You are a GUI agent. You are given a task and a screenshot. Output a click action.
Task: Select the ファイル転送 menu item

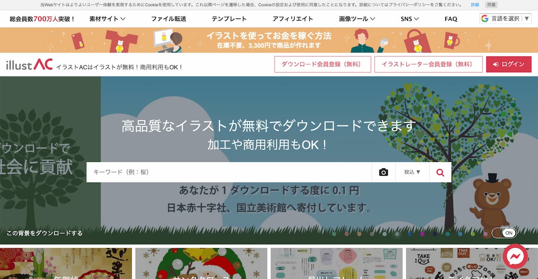169,19
